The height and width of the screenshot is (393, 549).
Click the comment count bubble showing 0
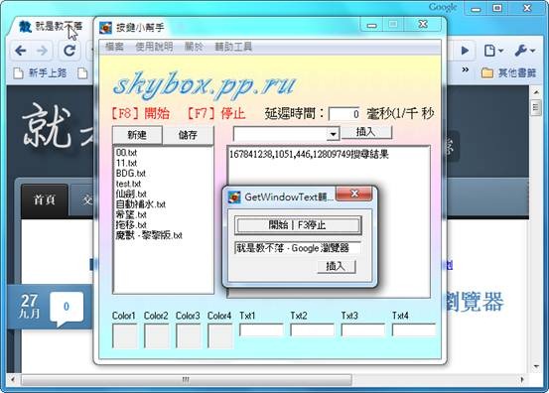tap(67, 307)
